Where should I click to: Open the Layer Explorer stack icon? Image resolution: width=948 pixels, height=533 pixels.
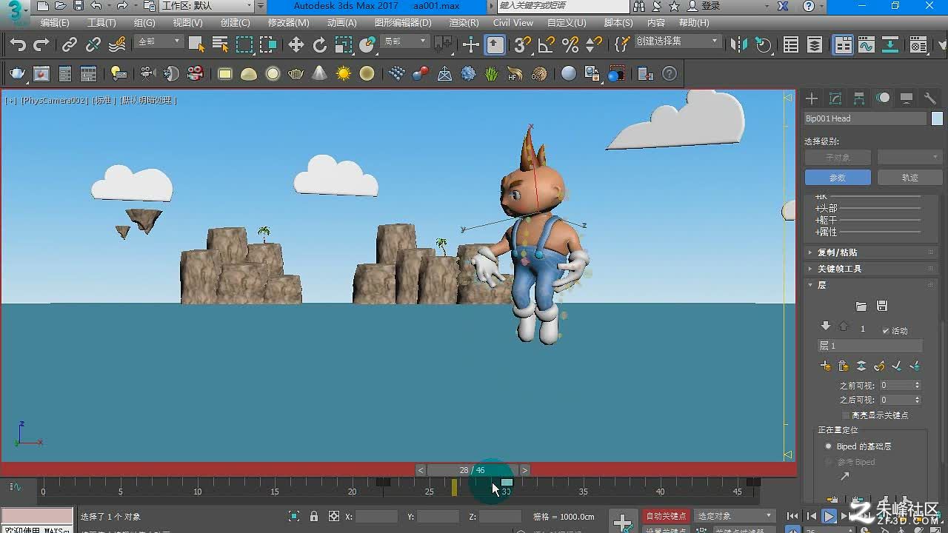tap(815, 45)
